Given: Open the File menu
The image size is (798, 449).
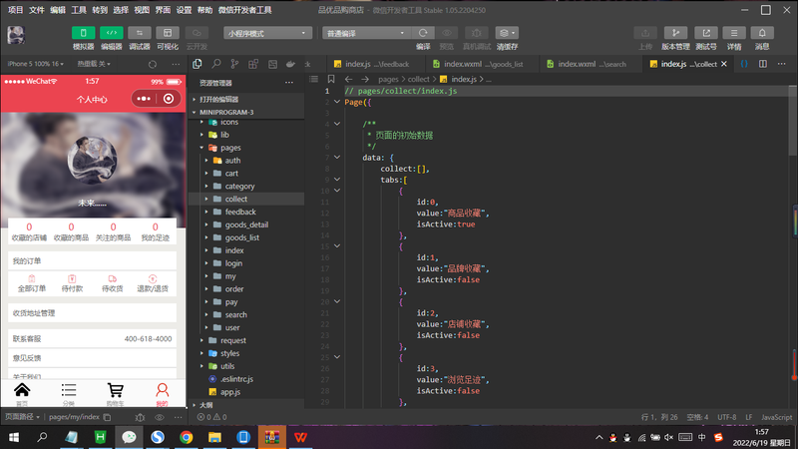Looking at the screenshot, I should (37, 10).
